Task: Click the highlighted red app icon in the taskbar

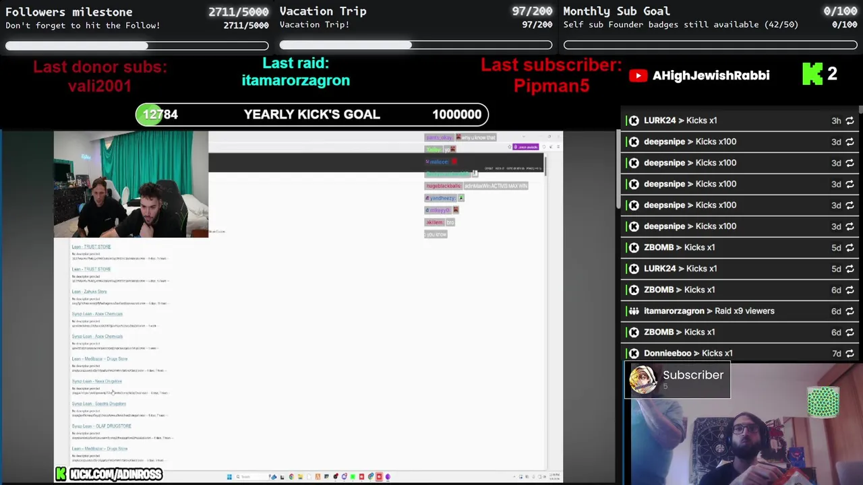Action: point(379,477)
